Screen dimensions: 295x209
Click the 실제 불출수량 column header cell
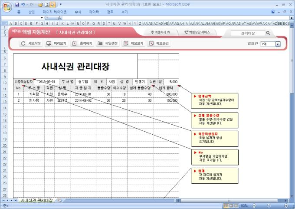click(140, 88)
